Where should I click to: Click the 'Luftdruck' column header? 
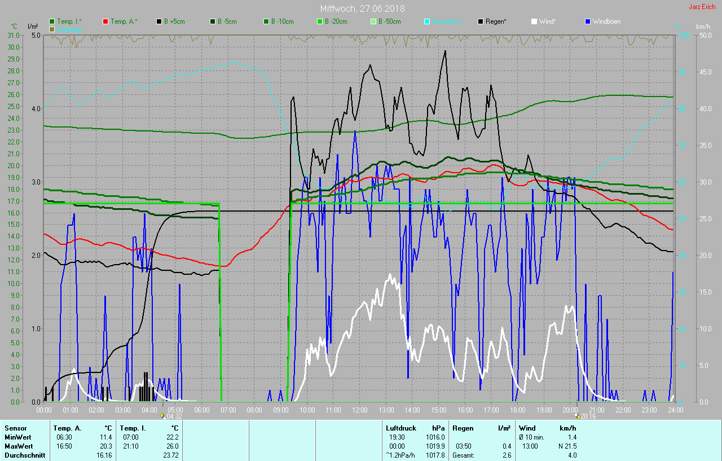401,428
